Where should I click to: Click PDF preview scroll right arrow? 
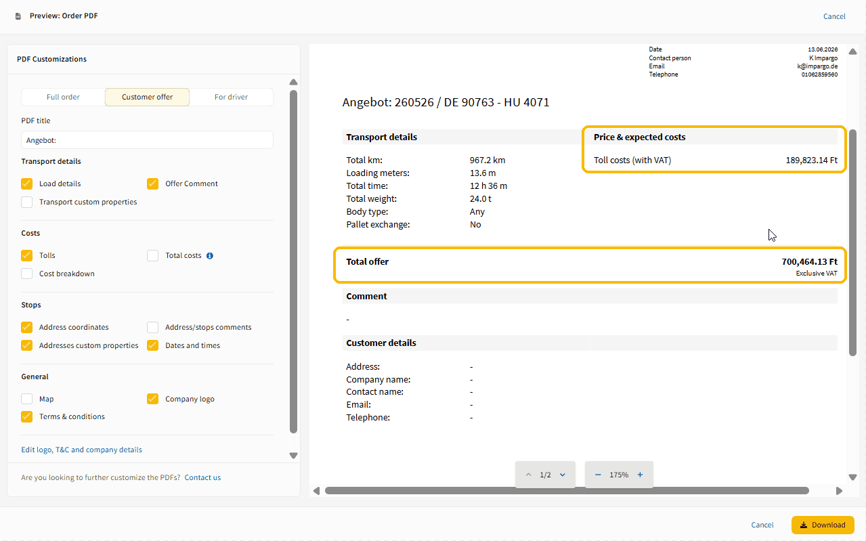[840, 491]
